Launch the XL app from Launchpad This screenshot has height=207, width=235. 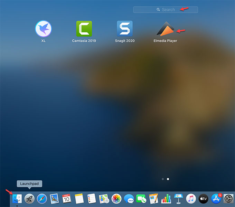43,29
